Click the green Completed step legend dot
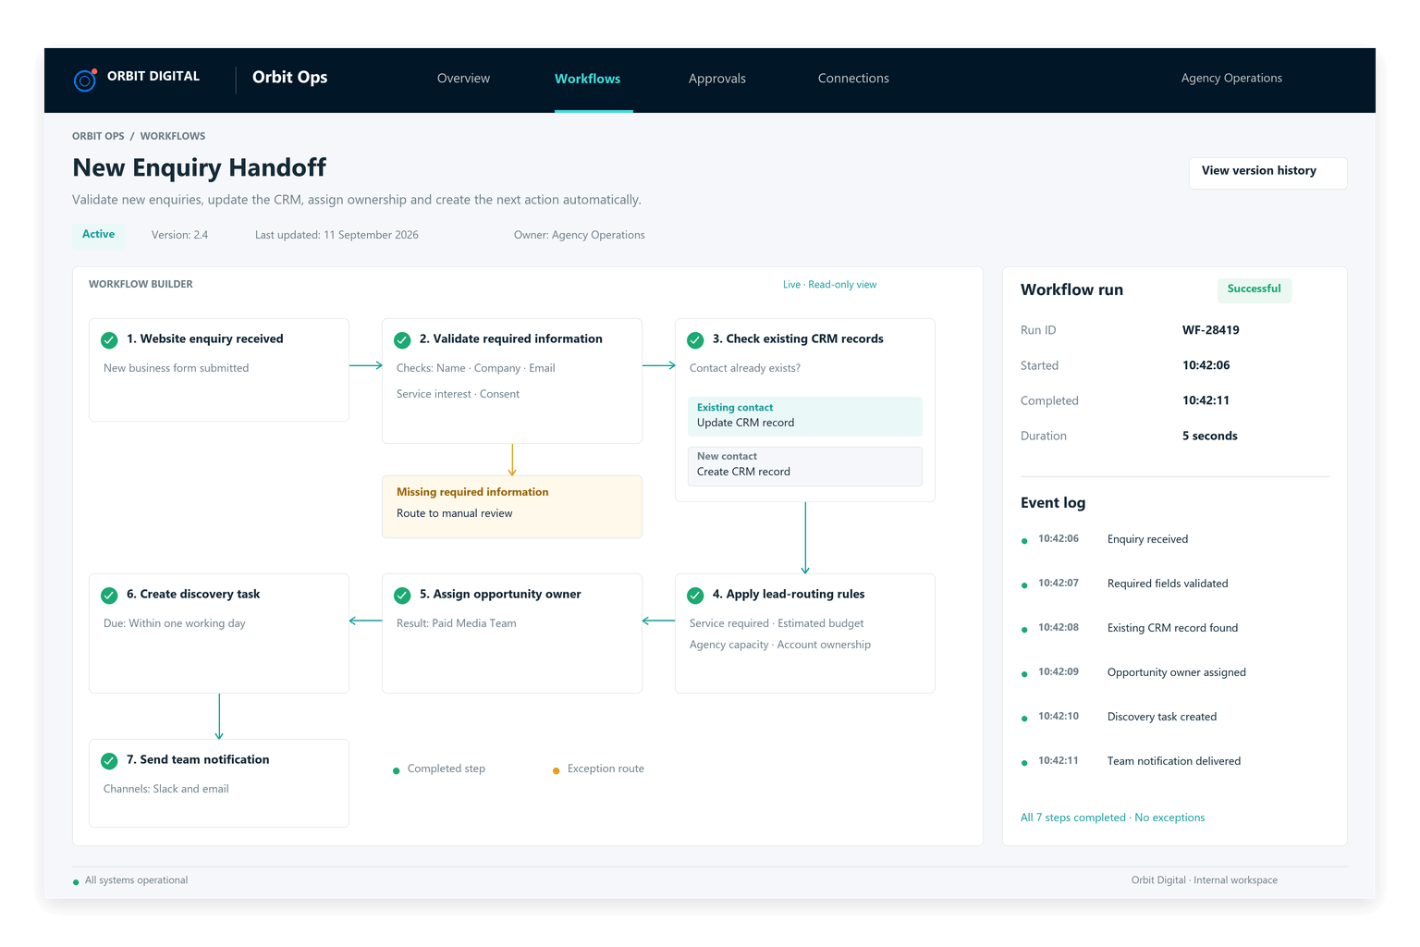The height and width of the screenshot is (947, 1420). (x=397, y=770)
